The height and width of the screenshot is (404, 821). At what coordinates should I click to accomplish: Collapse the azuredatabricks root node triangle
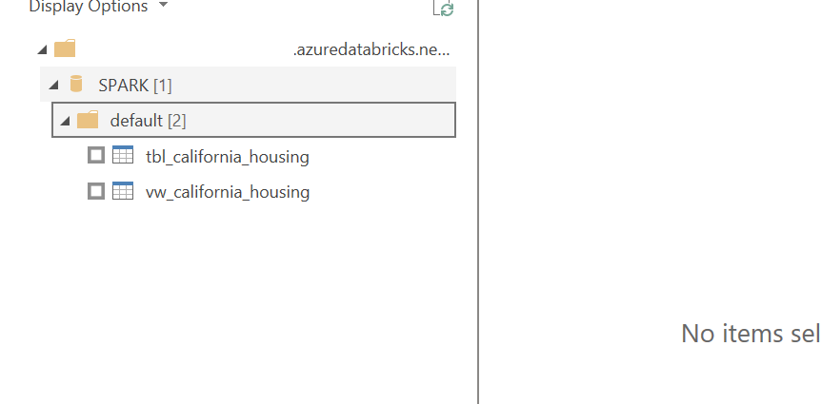pos(43,49)
